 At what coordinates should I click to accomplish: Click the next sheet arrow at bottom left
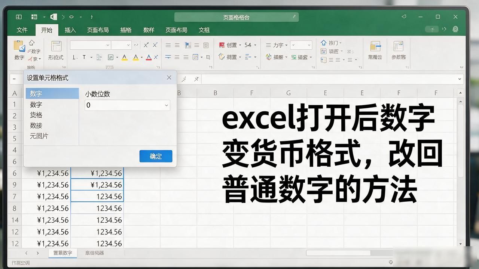(x=38, y=253)
